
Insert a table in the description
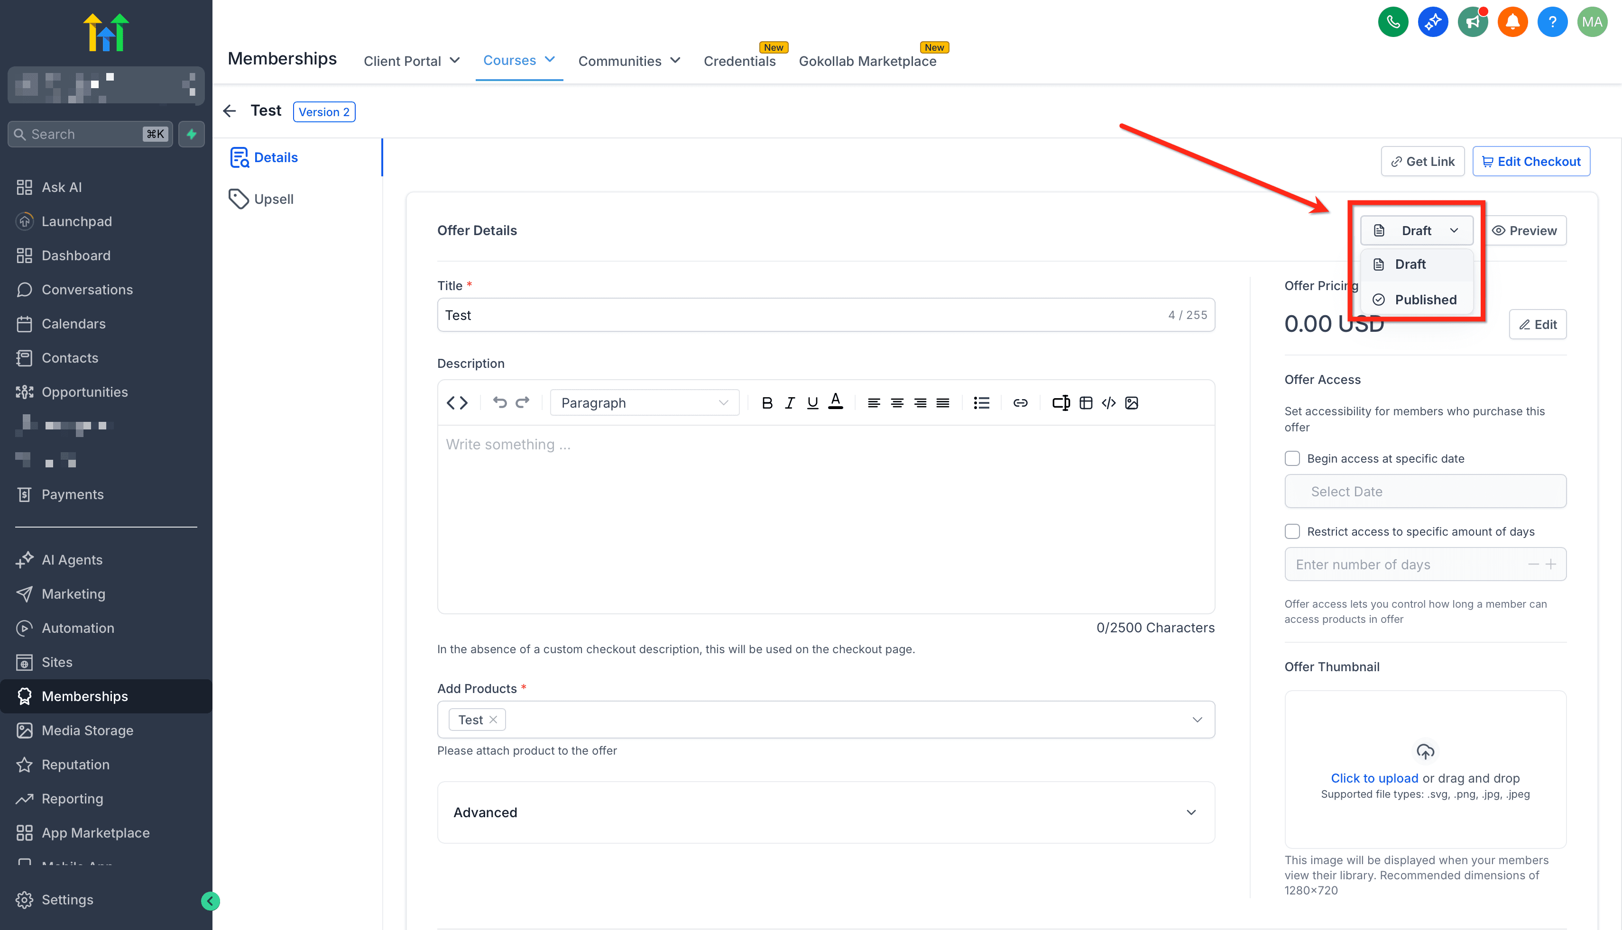(x=1085, y=403)
